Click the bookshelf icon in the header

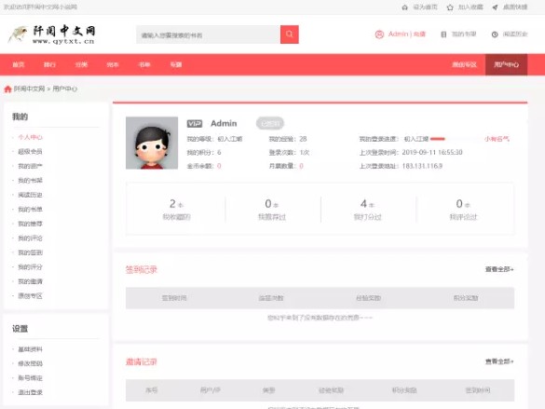pos(443,34)
